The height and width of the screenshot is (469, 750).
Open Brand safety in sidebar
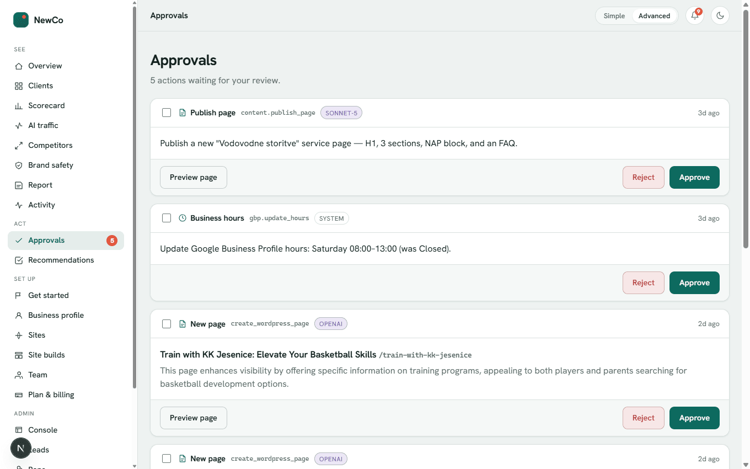(x=66, y=165)
